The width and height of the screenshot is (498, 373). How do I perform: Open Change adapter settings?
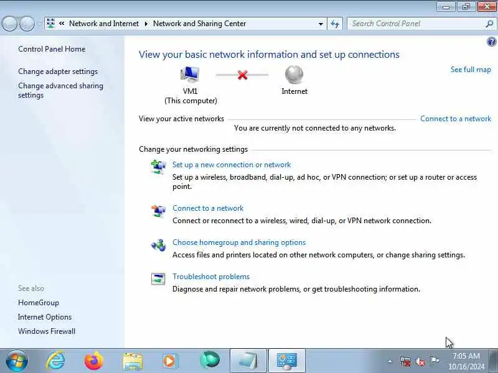58,71
